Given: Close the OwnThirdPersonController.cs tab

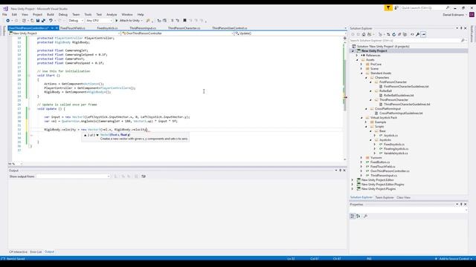Looking at the screenshot, I should pos(57,28).
